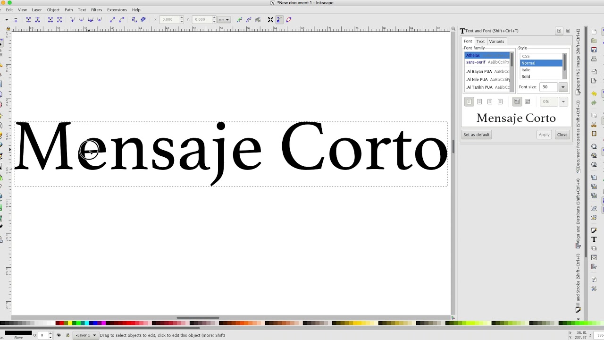
Task: Iconify the Text and Font dock panel
Action: [559, 31]
